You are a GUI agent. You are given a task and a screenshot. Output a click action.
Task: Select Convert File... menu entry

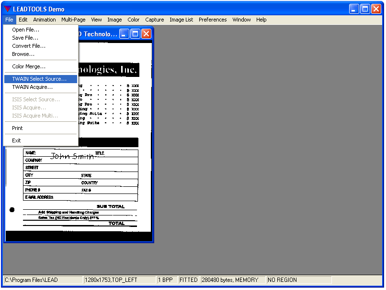(x=41, y=46)
